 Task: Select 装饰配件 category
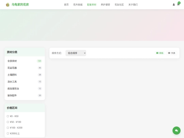(x=25, y=95)
